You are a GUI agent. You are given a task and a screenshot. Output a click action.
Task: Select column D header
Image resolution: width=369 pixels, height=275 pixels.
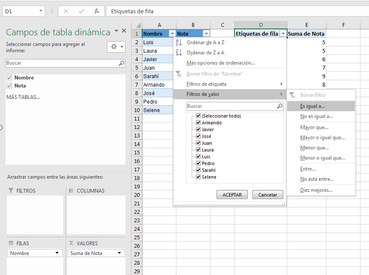(261, 25)
